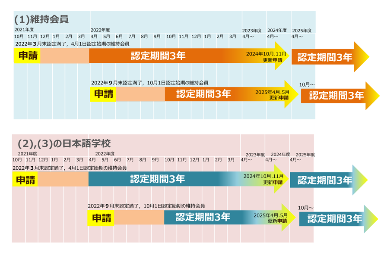
Task: Click '9月' month label in 維持会員 chart
Action: click(x=157, y=37)
